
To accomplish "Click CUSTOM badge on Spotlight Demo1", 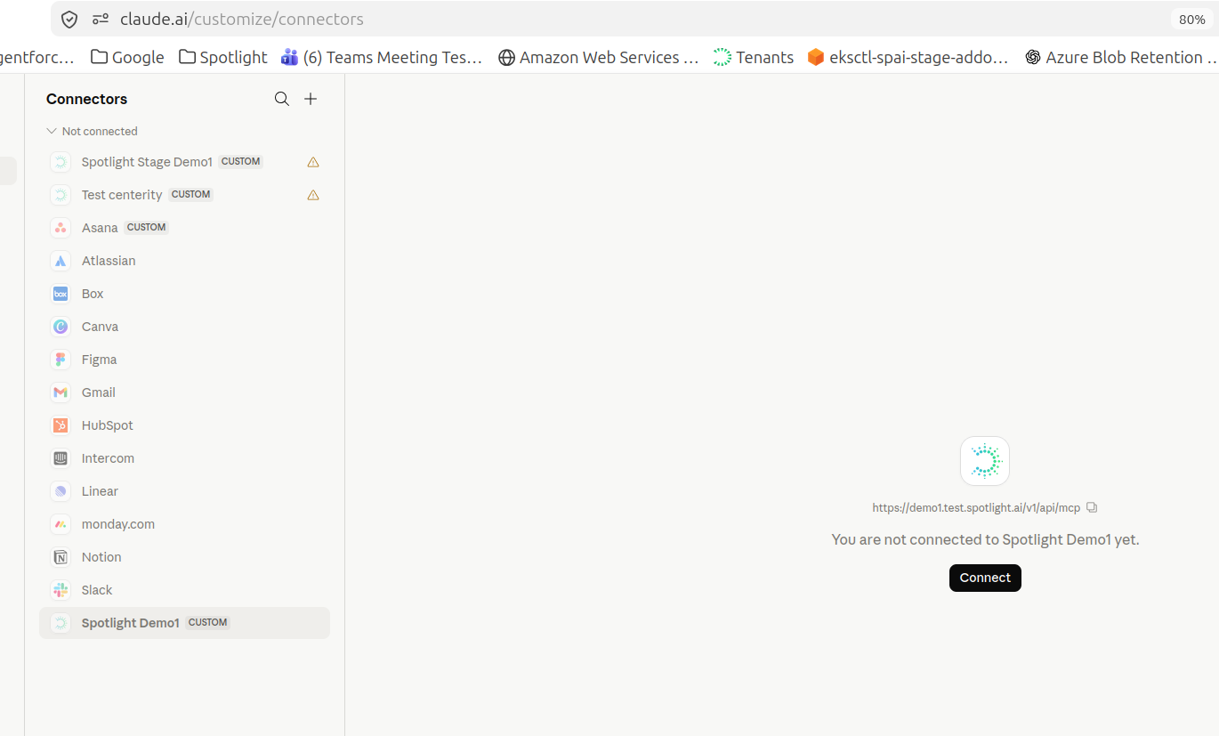I will pyautogui.click(x=208, y=622).
